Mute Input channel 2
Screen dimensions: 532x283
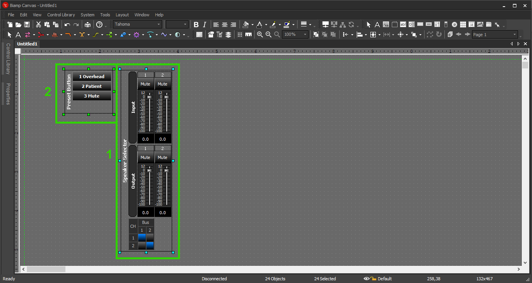(162, 84)
